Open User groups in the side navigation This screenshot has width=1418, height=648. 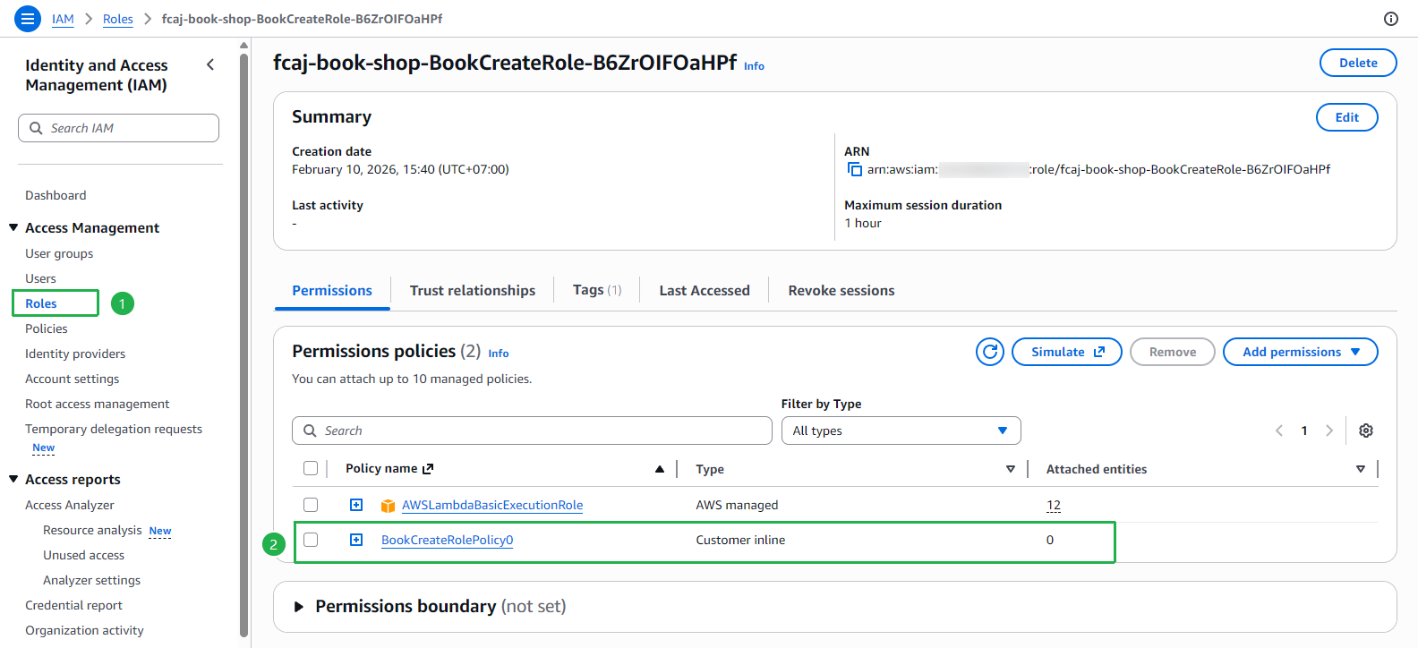click(59, 253)
